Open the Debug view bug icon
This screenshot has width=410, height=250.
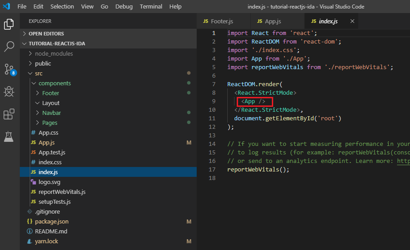point(9,92)
